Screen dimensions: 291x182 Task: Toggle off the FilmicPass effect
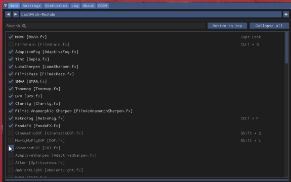click(11, 74)
